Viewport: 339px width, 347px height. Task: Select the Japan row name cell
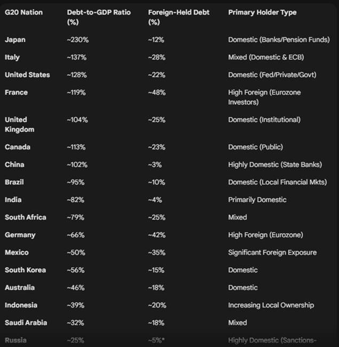(15, 40)
